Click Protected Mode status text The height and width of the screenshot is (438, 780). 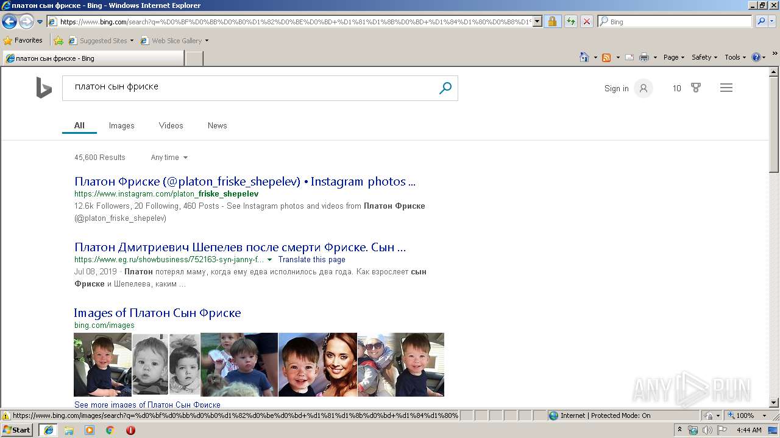(605, 415)
